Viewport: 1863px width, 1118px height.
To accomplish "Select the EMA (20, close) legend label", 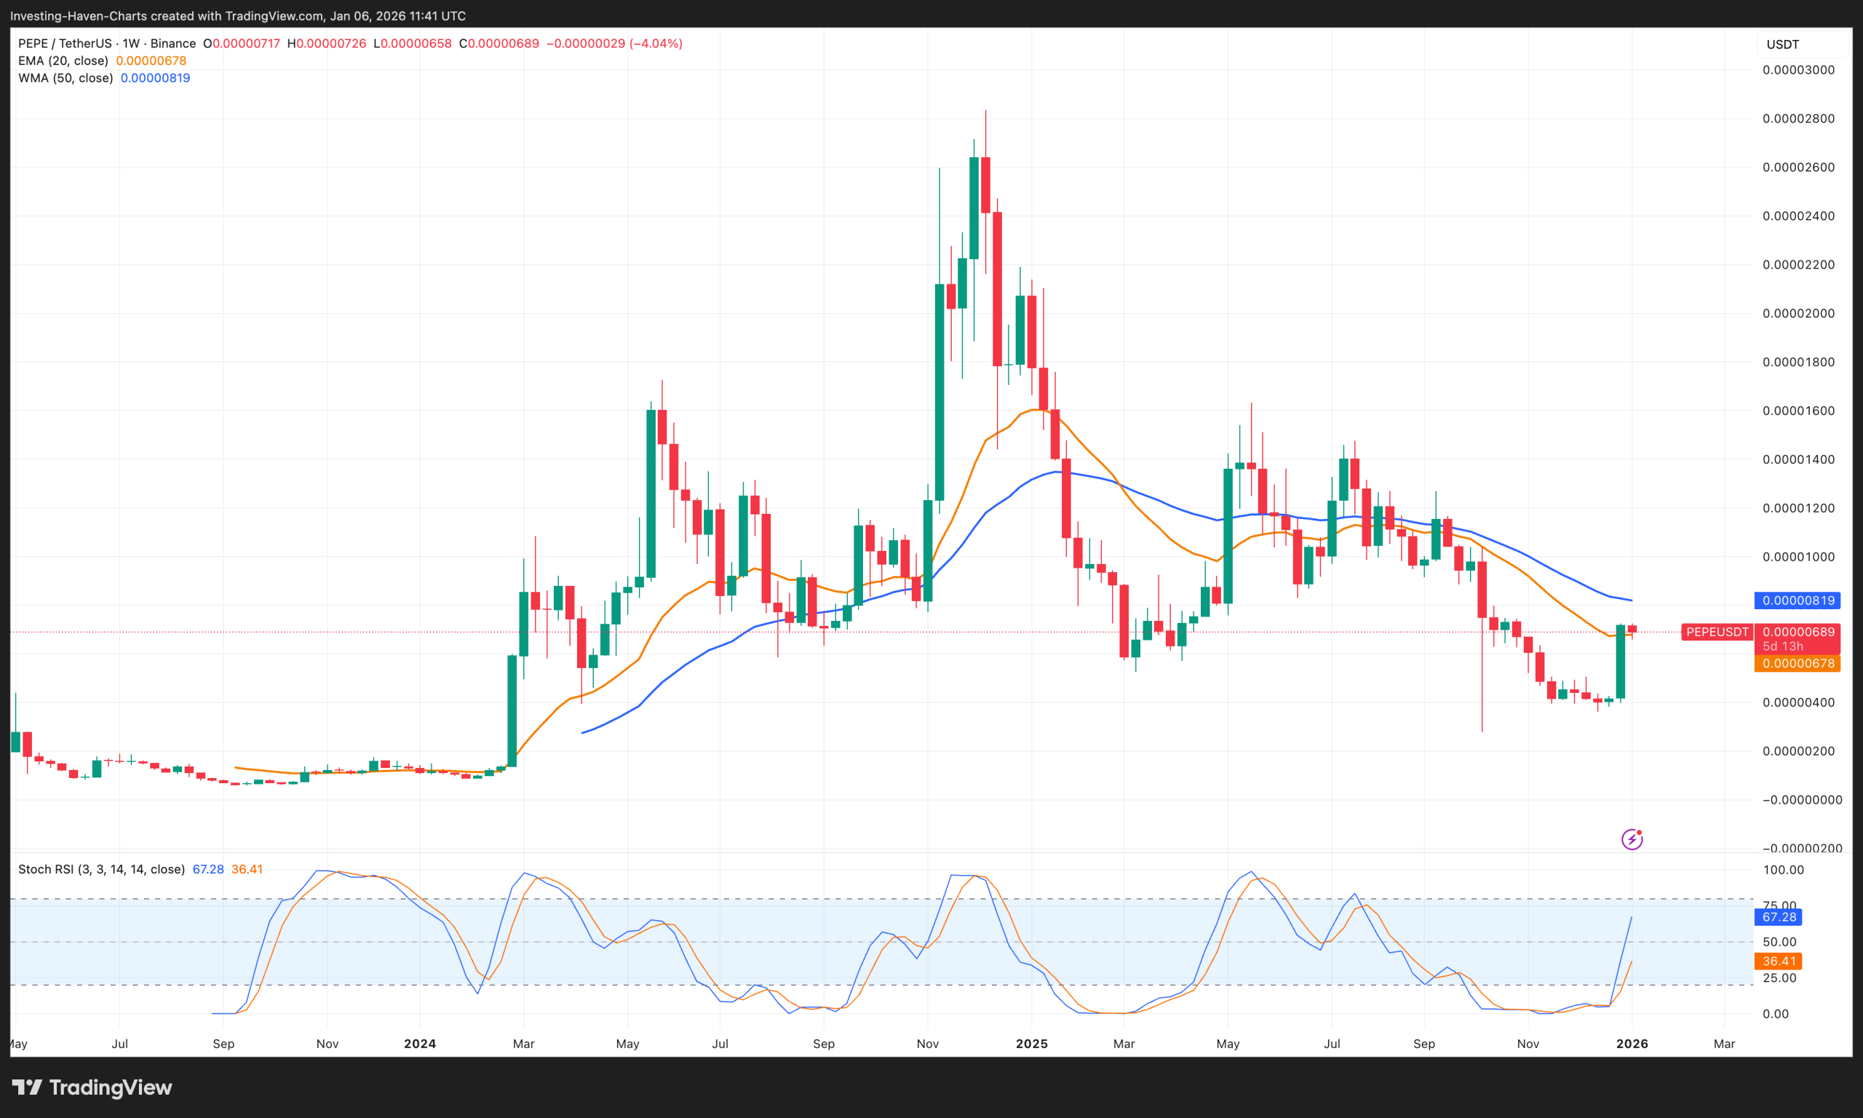I will click(63, 61).
